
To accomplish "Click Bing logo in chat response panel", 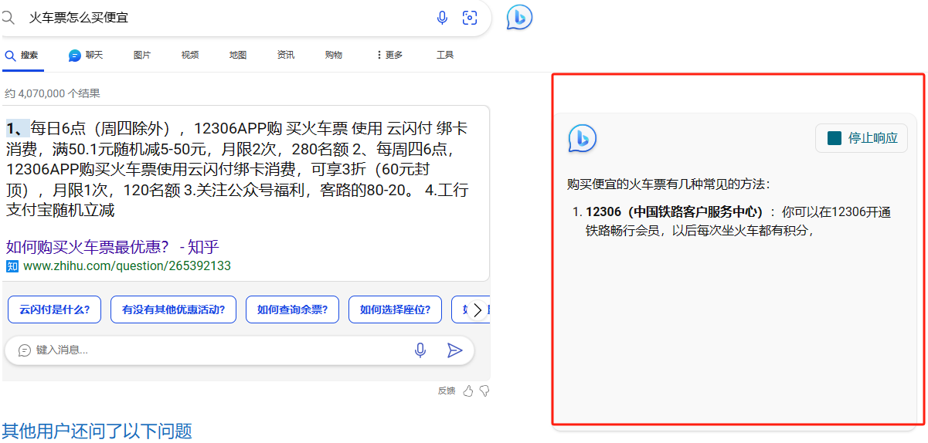I will click(583, 138).
